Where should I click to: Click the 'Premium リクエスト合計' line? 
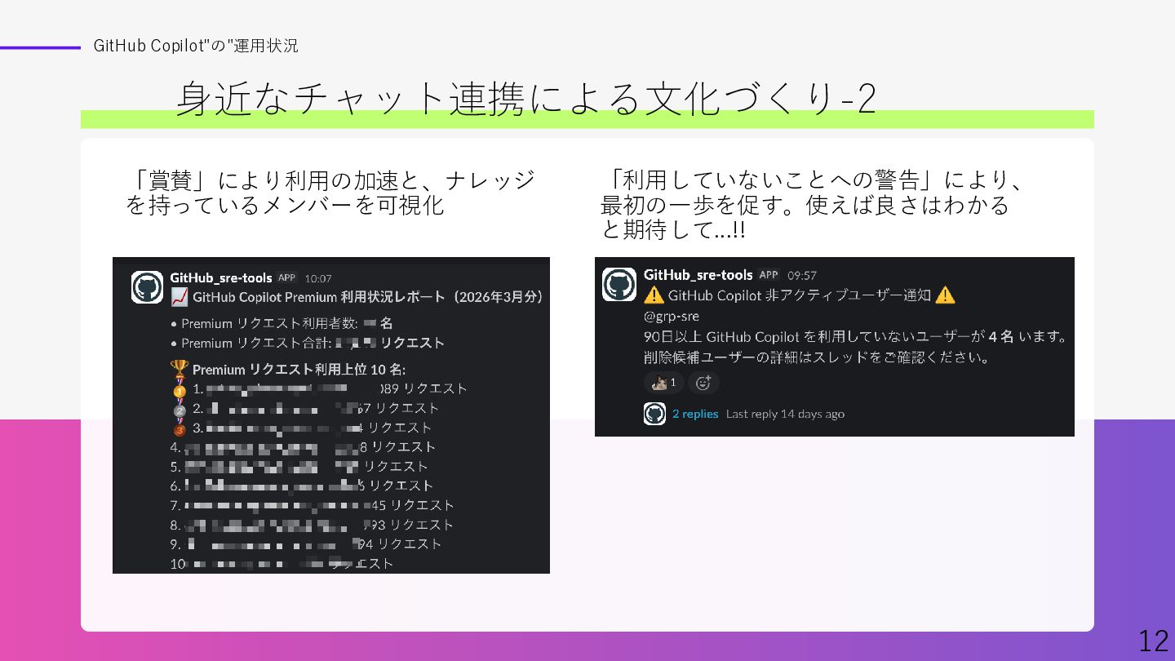308,344
